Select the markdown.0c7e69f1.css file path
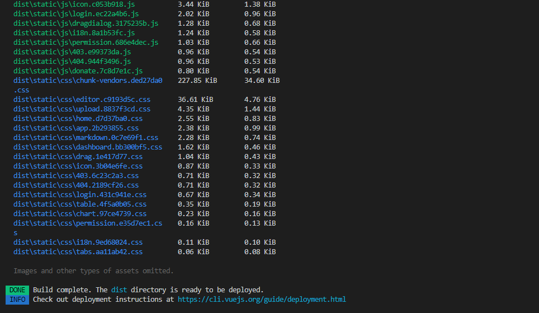The height and width of the screenshot is (313, 539). pos(86,138)
